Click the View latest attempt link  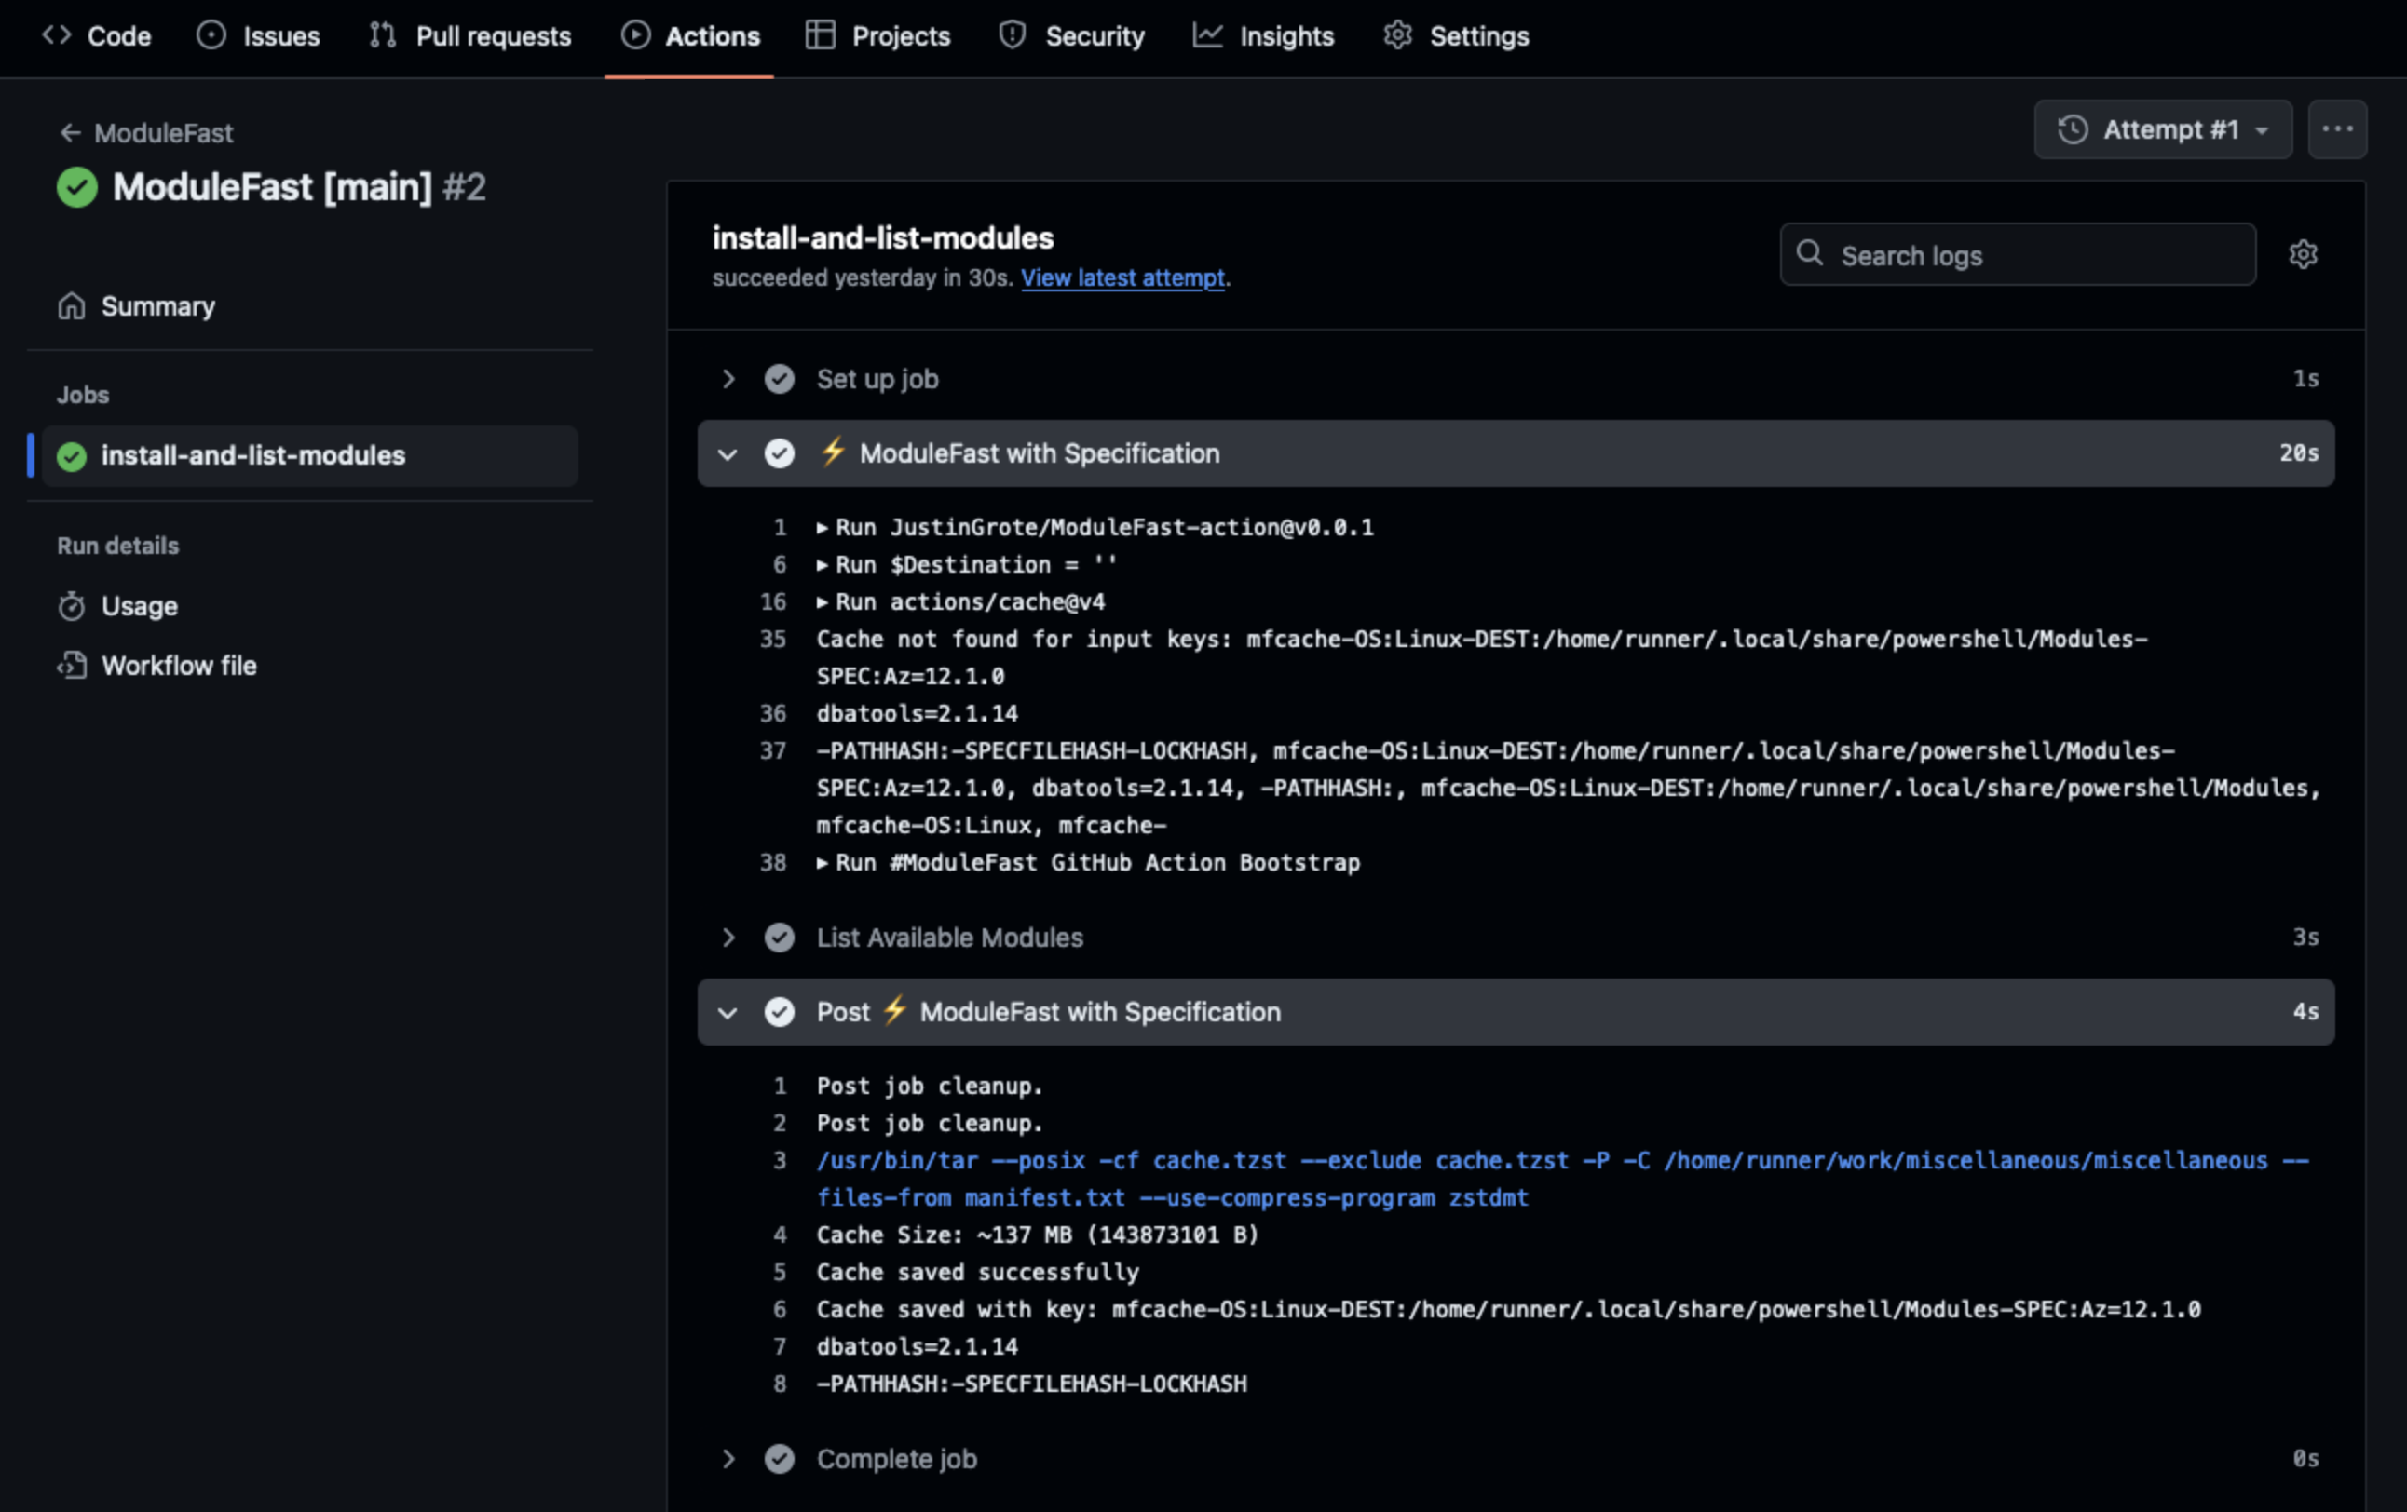pyautogui.click(x=1122, y=277)
